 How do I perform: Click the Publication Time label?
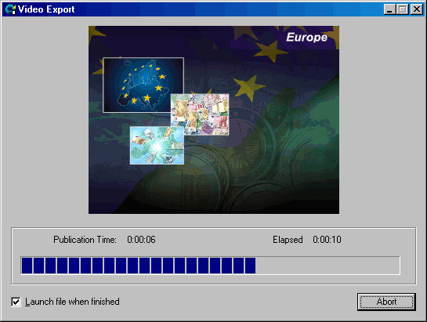85,240
